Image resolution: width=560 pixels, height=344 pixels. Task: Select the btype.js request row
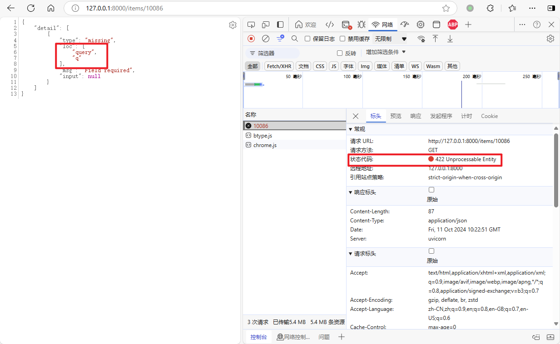[x=294, y=135]
